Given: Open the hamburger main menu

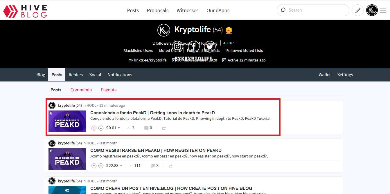Looking at the screenshot, I should coord(383,10).
